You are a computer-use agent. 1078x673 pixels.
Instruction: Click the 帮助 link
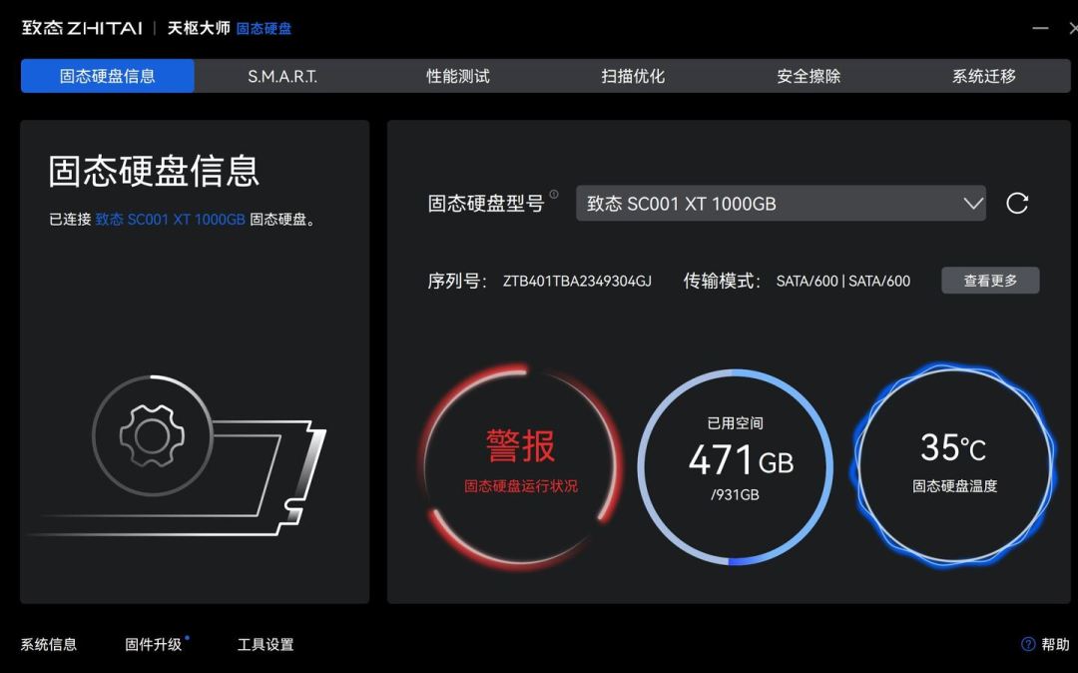[x=1055, y=644]
